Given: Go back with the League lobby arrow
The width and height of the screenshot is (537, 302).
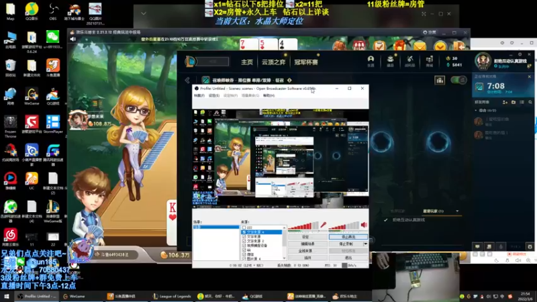Looking at the screenshot, I should (187, 81).
